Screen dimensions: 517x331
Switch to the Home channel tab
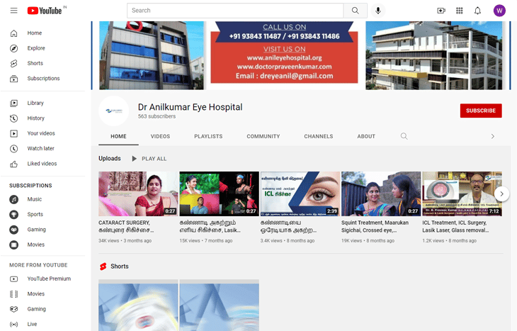[x=118, y=136]
